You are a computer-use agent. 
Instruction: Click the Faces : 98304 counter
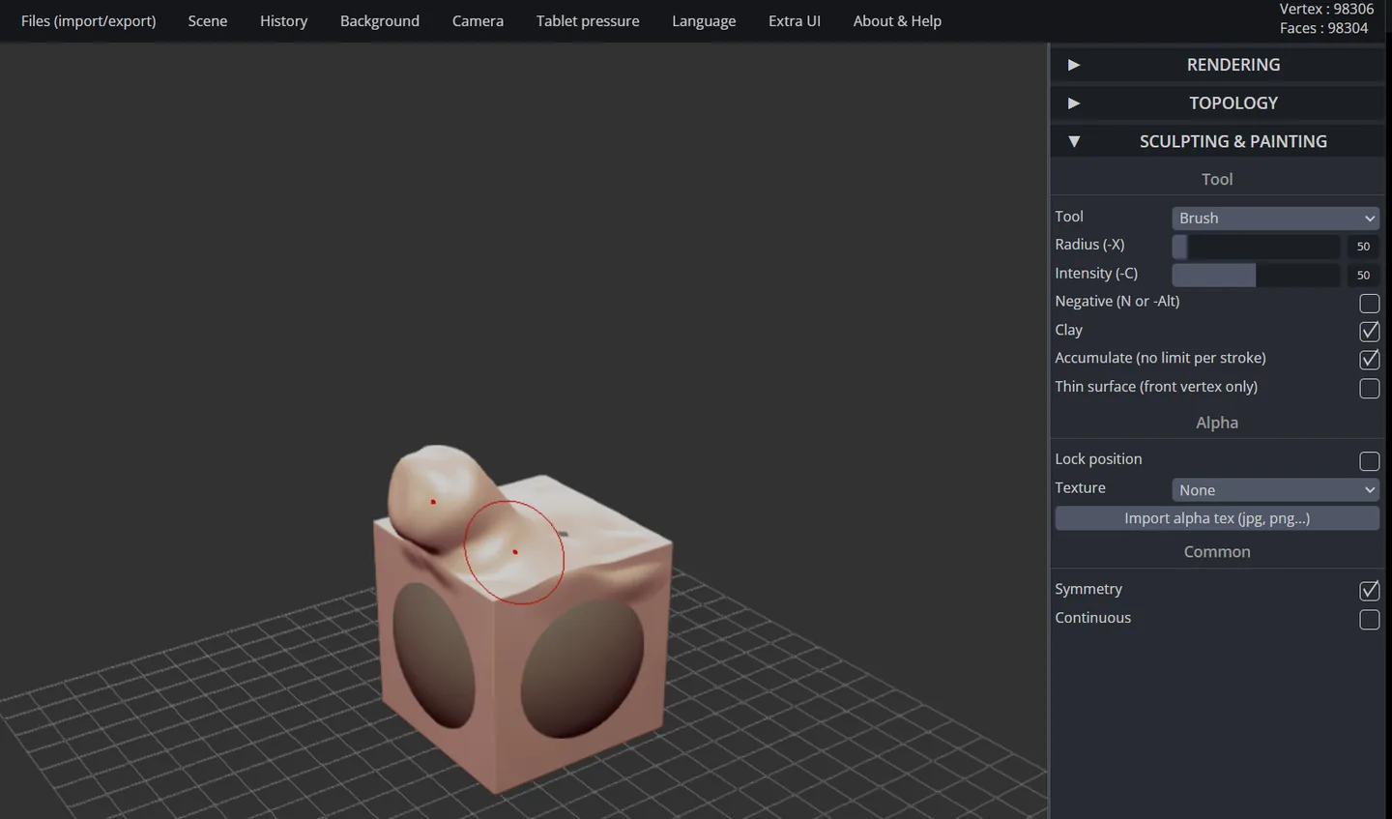[1323, 28]
